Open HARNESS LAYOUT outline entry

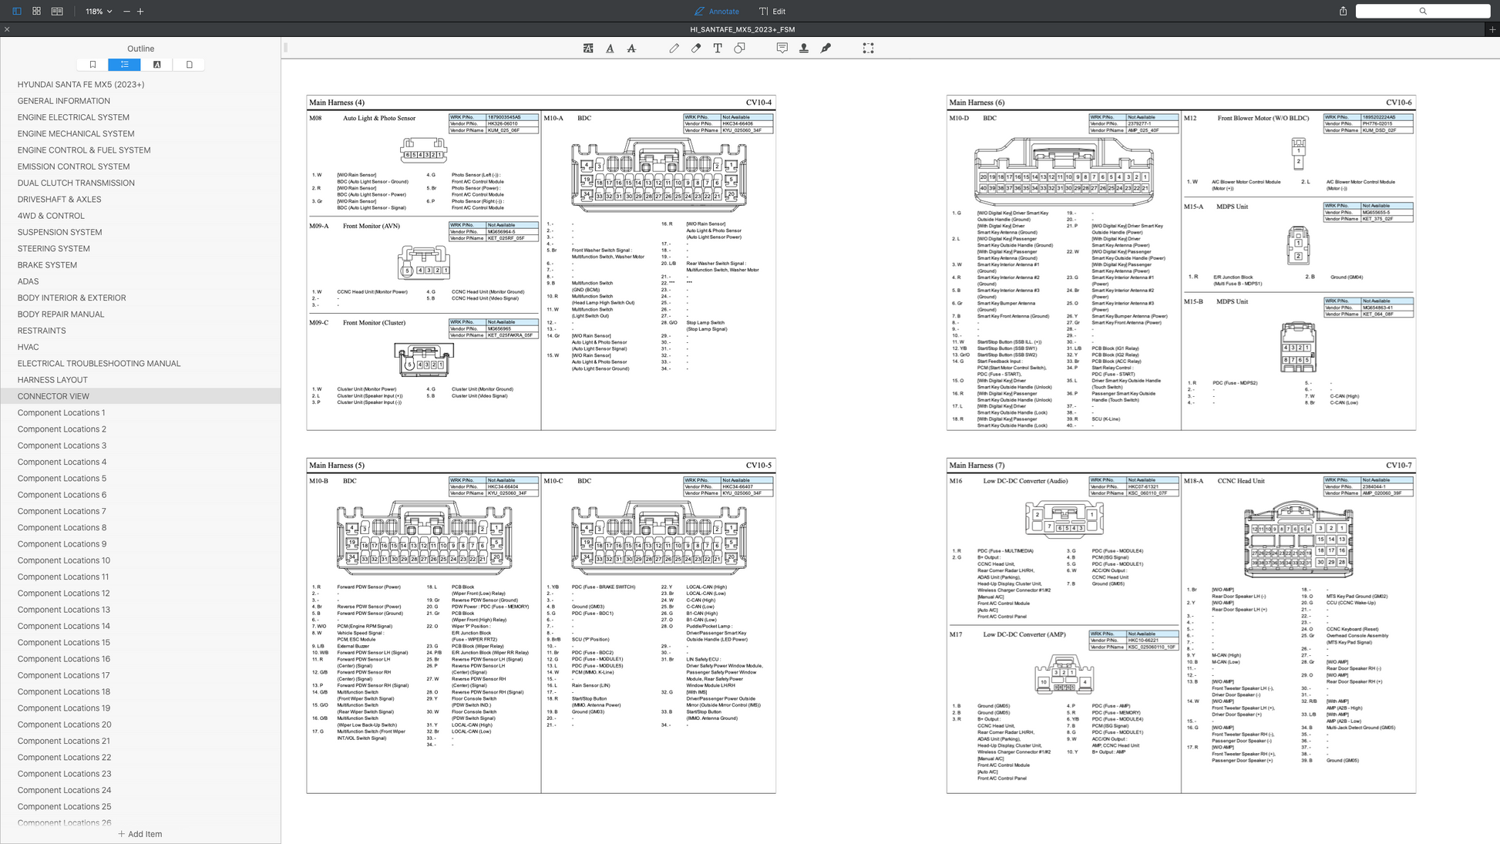52,380
